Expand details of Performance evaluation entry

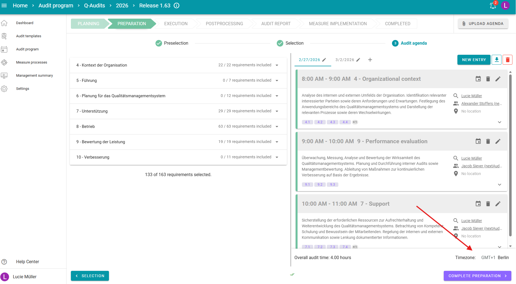(499, 185)
